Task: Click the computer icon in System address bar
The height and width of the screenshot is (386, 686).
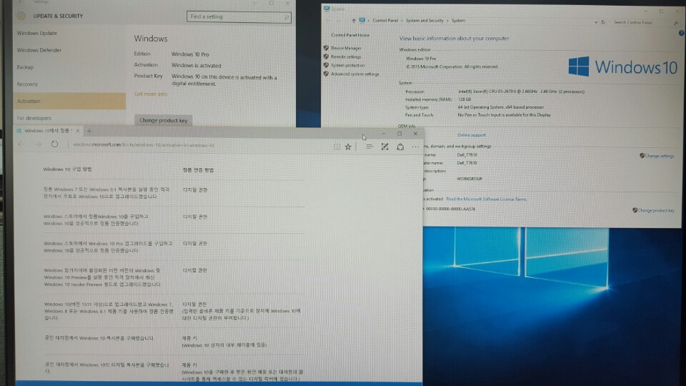Action: click(362, 21)
